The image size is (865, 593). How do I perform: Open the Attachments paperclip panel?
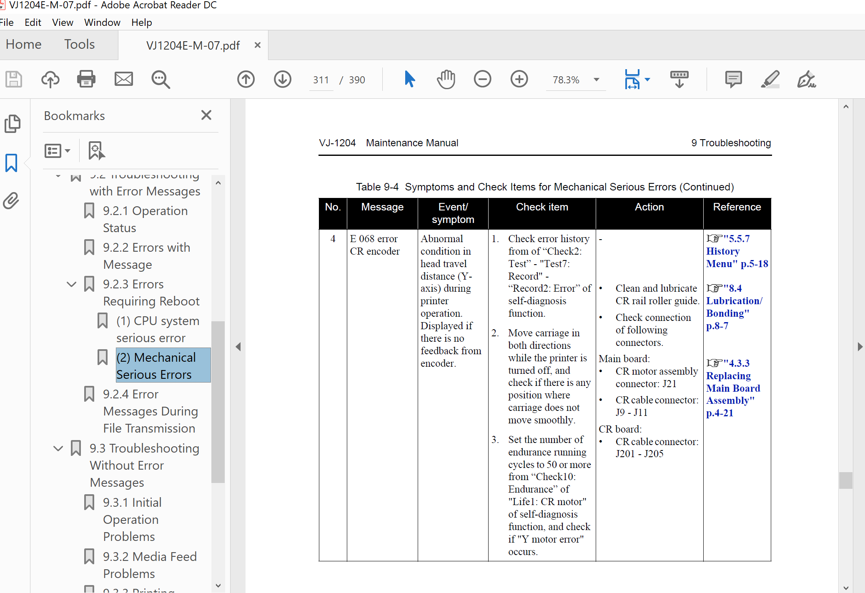(x=11, y=201)
